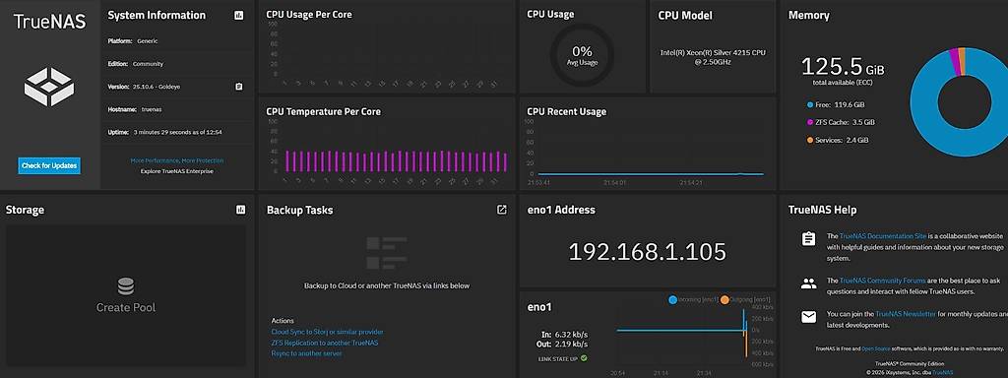This screenshot has height=378, width=1008.
Task: Visit the TrueNAS Community Forums link
Action: pyautogui.click(x=883, y=281)
